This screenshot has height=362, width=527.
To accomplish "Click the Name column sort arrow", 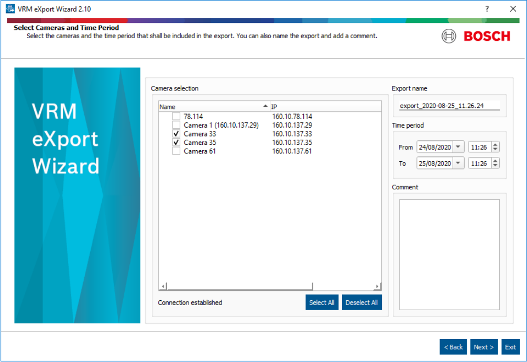I will [265, 107].
